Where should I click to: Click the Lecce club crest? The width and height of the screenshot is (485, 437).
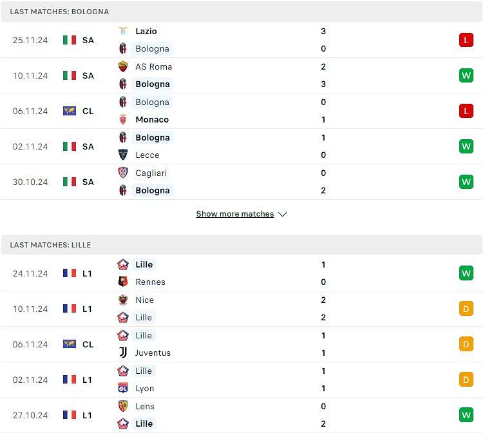(x=123, y=155)
